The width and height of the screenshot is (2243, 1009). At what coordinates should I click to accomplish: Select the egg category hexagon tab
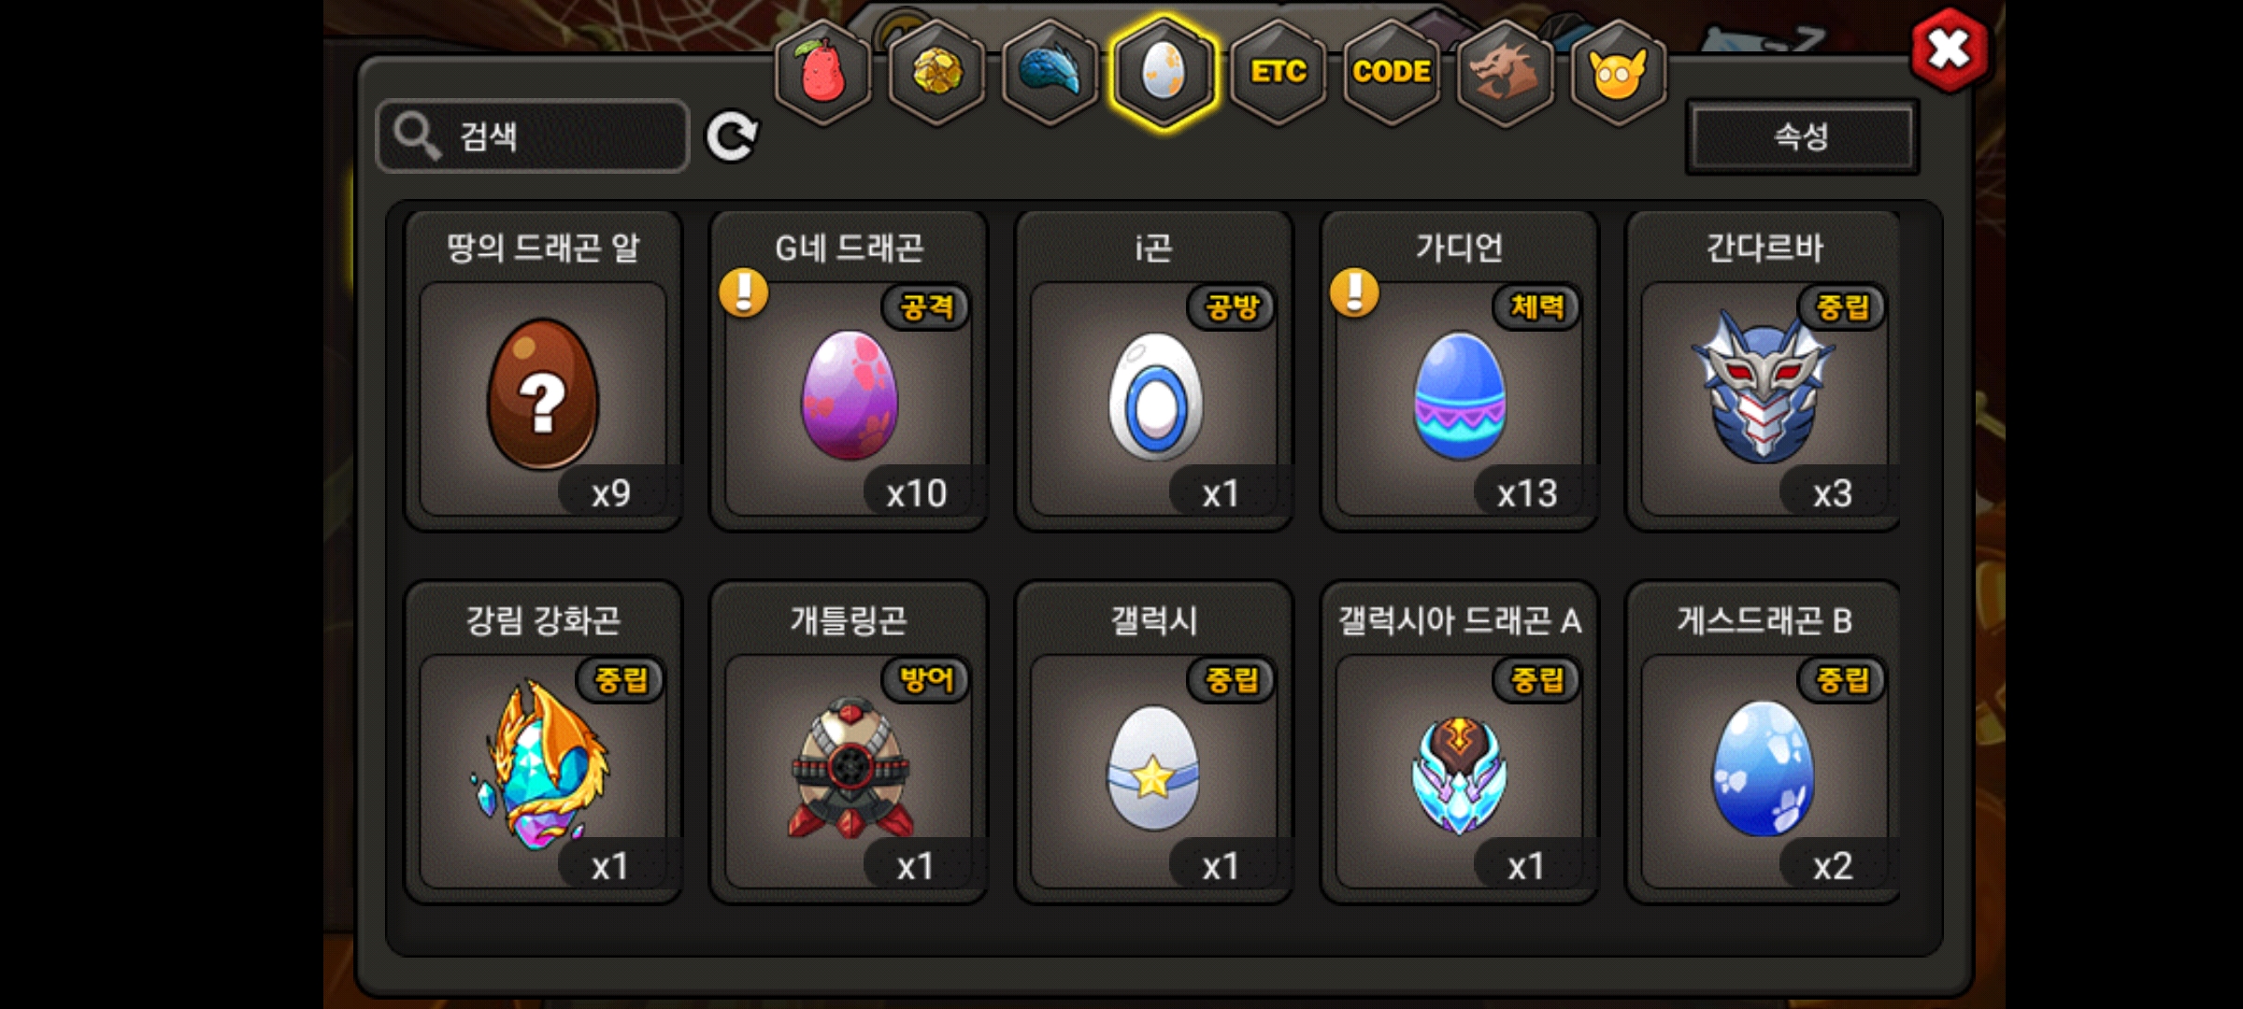click(1164, 72)
